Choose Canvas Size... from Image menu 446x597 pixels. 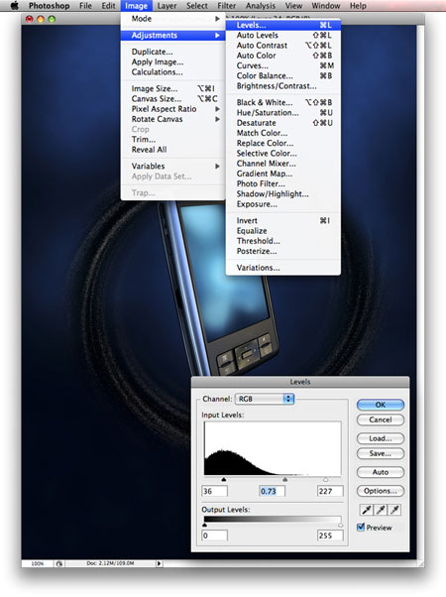tap(172, 99)
